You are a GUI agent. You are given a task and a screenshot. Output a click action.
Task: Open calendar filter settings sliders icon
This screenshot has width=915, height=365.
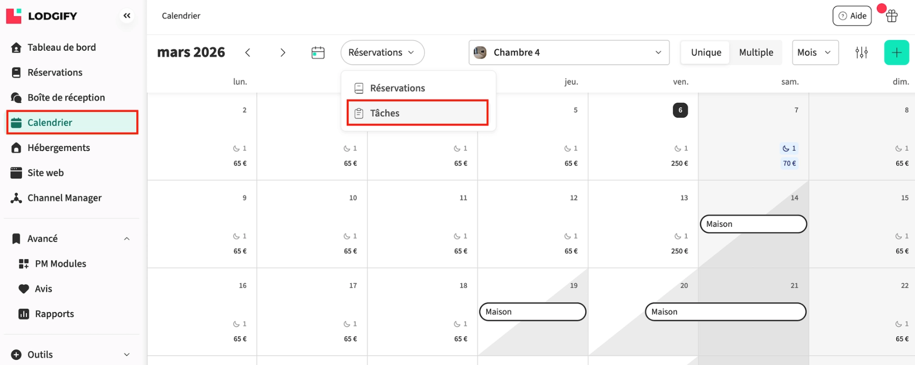pyautogui.click(x=861, y=52)
